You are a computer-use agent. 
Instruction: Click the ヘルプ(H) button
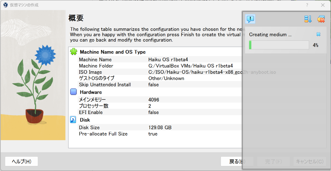pos(22,162)
